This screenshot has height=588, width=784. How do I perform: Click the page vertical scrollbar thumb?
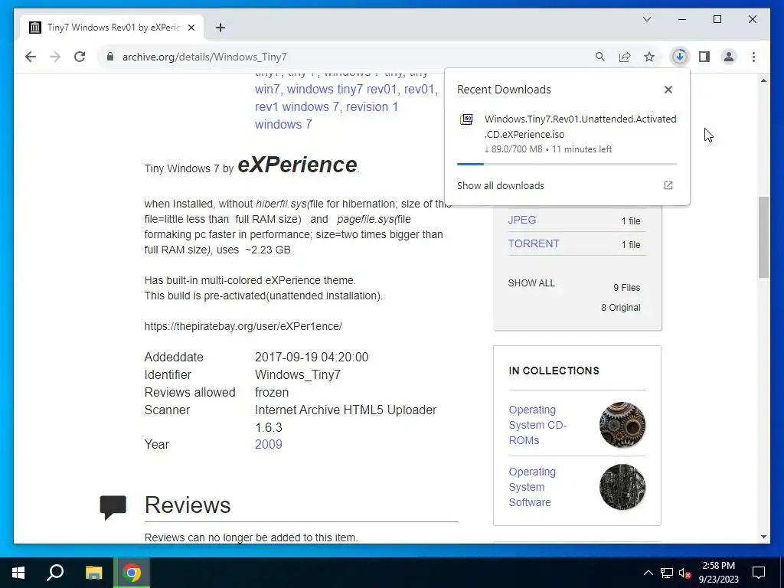point(763,237)
